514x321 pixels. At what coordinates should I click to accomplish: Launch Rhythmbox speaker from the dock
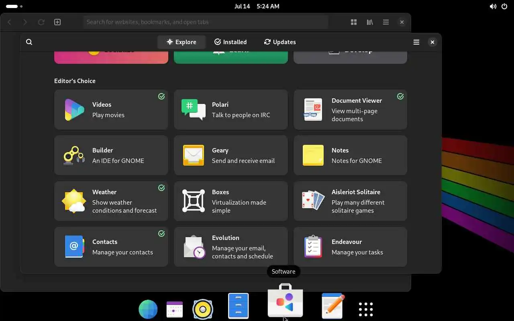pyautogui.click(x=203, y=309)
